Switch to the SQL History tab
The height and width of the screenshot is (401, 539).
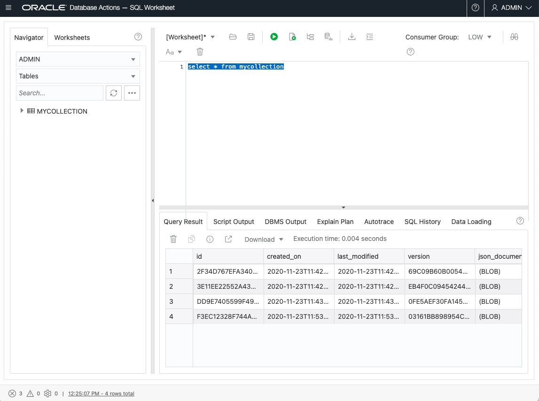tap(422, 222)
